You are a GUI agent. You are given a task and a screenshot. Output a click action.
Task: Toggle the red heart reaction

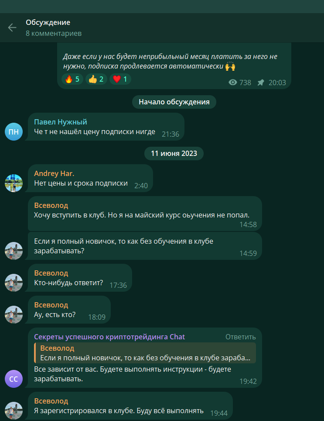pos(120,79)
